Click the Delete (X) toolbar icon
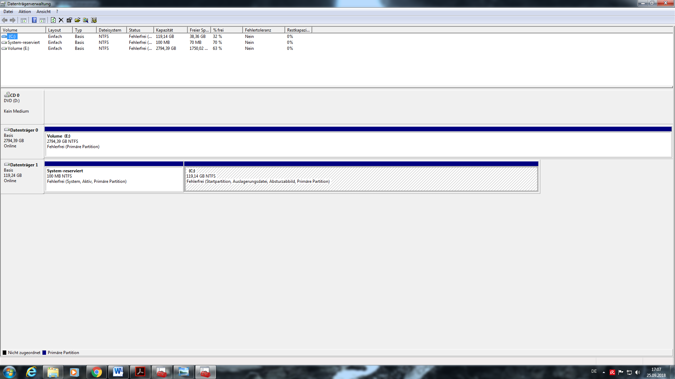The image size is (675, 379). click(x=61, y=20)
